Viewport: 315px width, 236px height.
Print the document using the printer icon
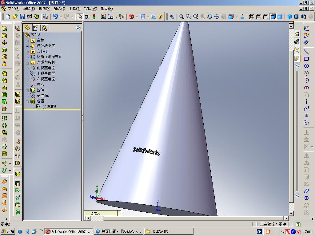(x=46, y=17)
